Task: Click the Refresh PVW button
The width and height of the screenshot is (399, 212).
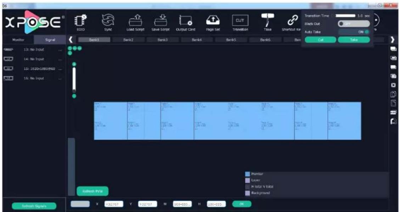Action: pos(92,191)
